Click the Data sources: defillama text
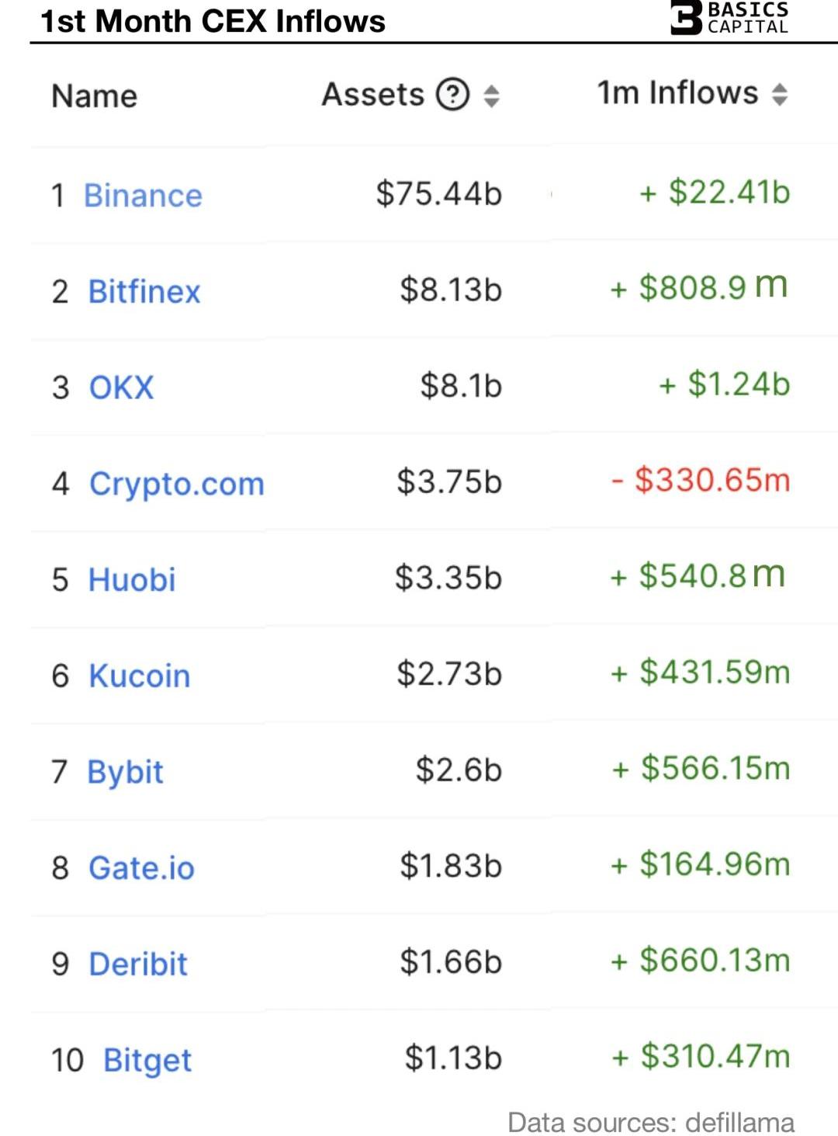Image resolution: width=838 pixels, height=1136 pixels. point(651,1122)
